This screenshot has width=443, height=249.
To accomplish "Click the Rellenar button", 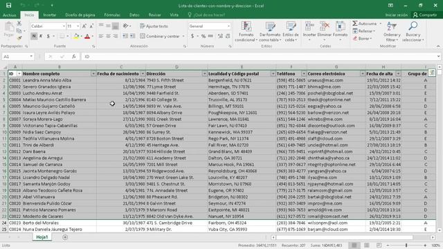I will click(x=364, y=31).
